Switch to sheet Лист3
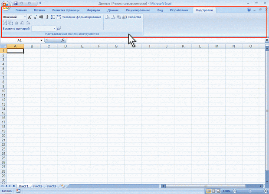The height and width of the screenshot is (194, 269). point(52,186)
